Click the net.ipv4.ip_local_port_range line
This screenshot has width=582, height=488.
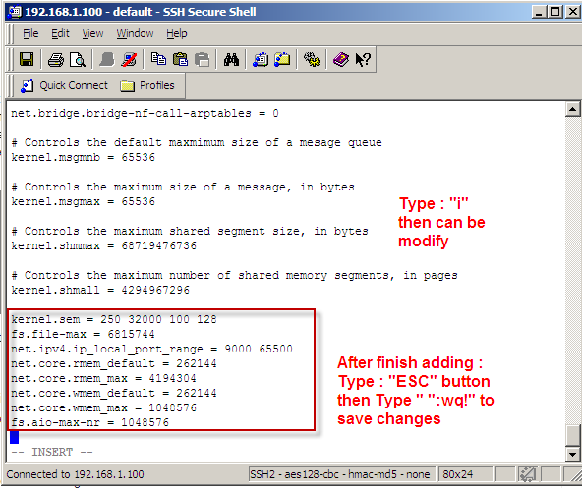151,349
